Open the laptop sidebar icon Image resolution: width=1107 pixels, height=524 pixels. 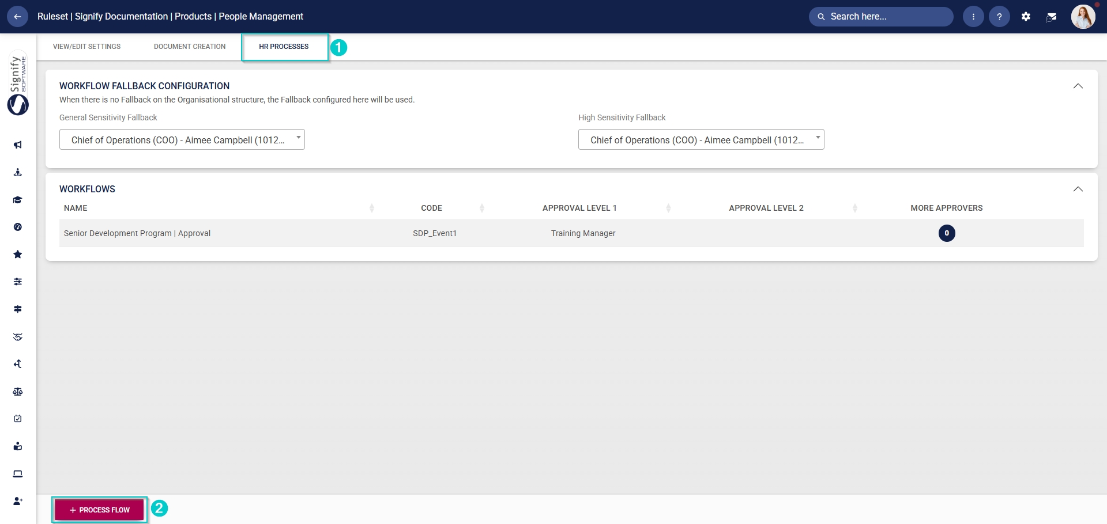[x=18, y=474]
